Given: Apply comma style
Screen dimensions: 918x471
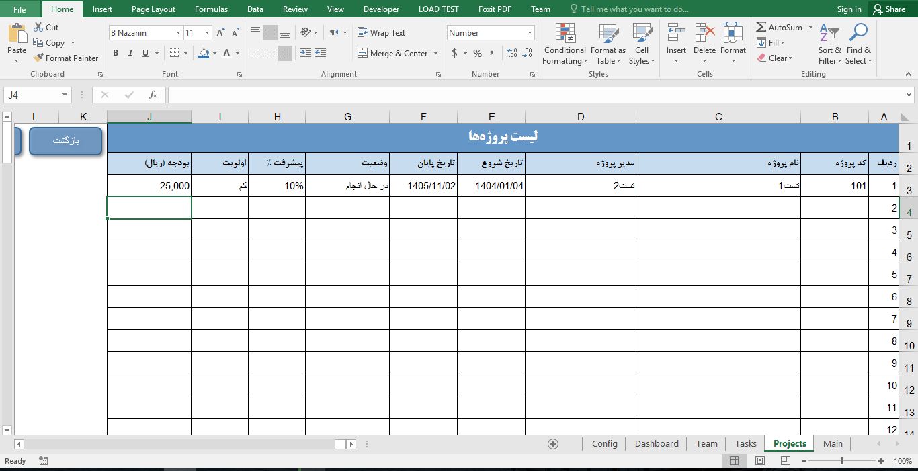Looking at the screenshot, I should point(492,53).
